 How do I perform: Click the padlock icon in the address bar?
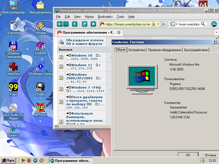[153, 24]
